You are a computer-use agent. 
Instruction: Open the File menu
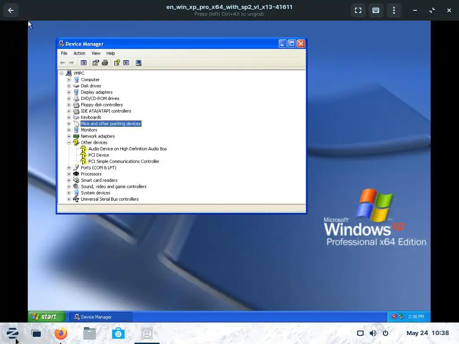tap(64, 53)
